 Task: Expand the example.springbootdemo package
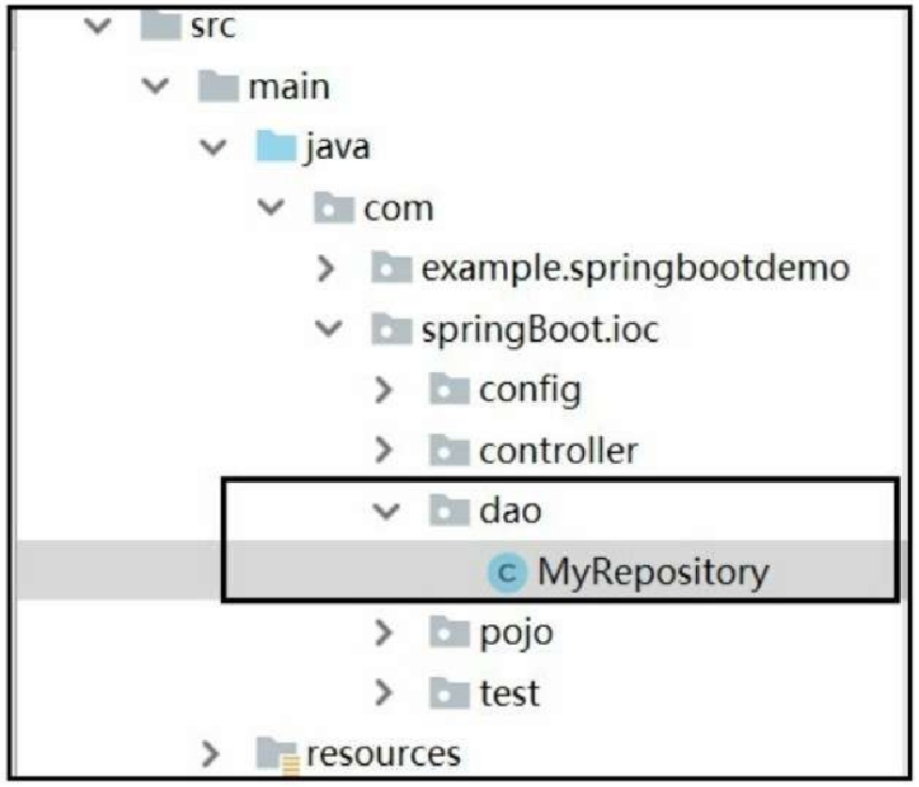(x=325, y=268)
